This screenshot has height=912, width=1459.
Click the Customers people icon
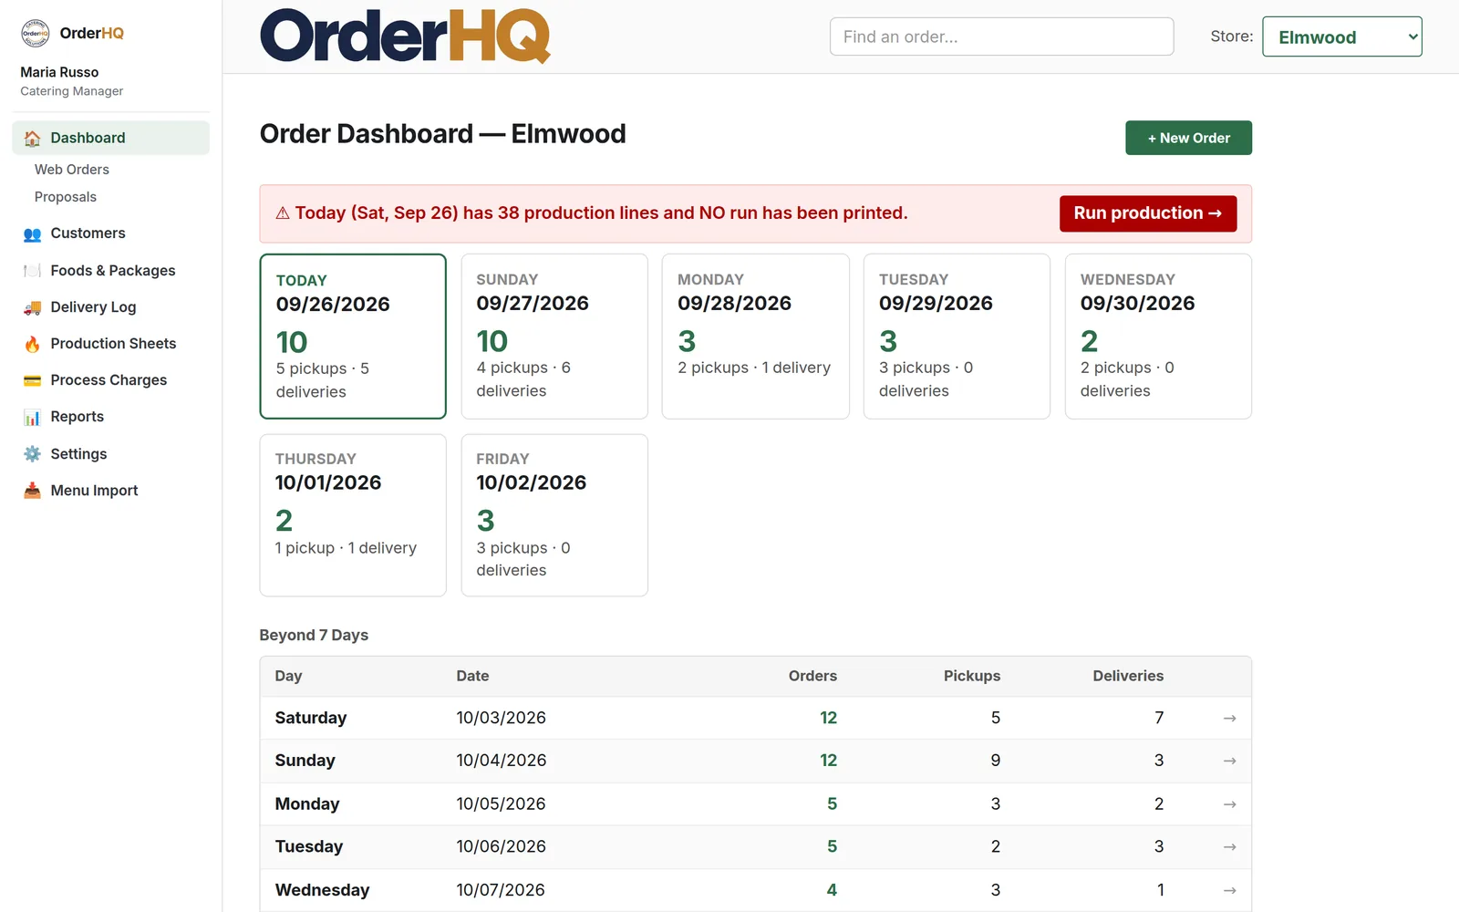pyautogui.click(x=32, y=234)
